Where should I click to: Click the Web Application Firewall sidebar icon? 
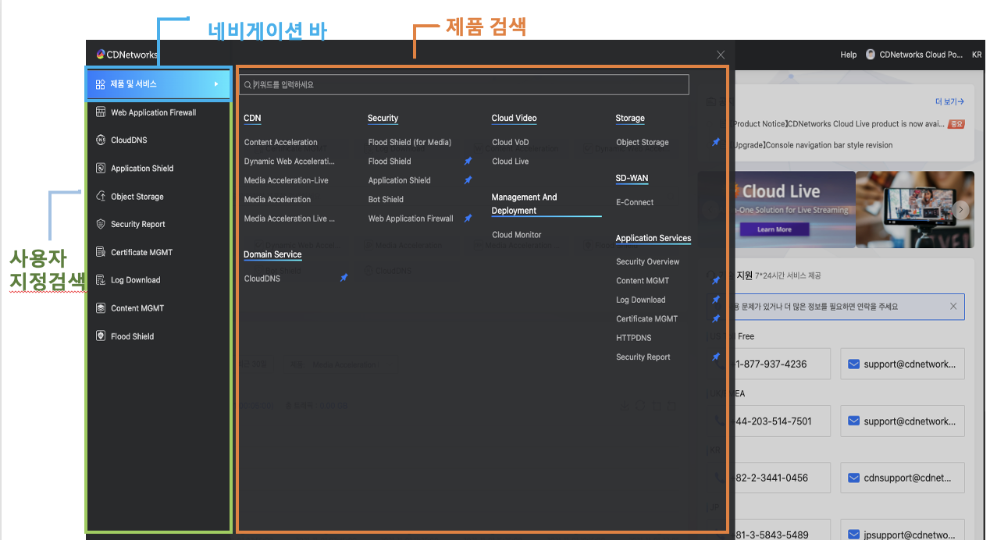click(100, 112)
